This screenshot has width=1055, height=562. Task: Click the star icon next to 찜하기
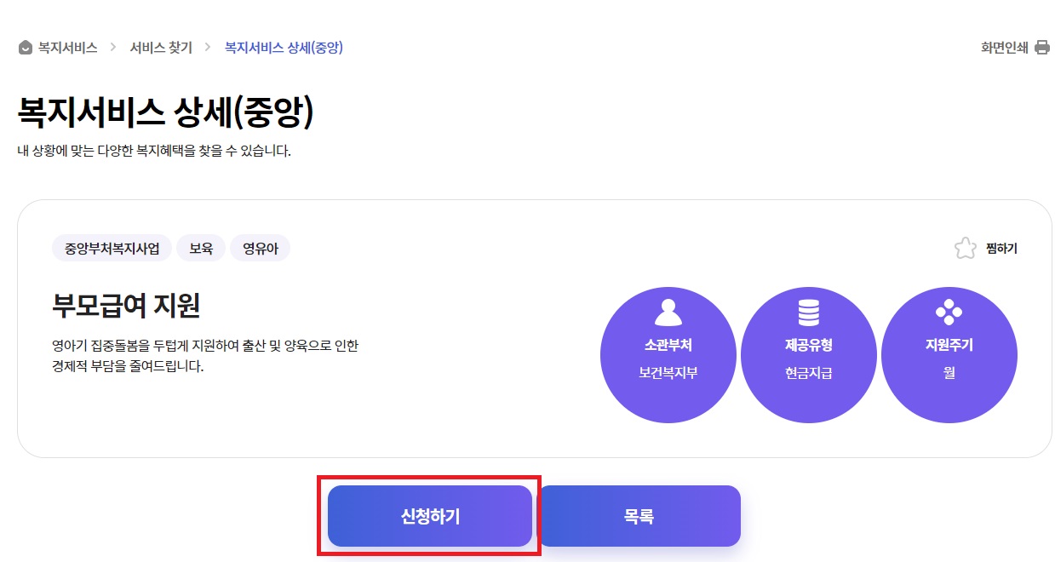(x=964, y=248)
